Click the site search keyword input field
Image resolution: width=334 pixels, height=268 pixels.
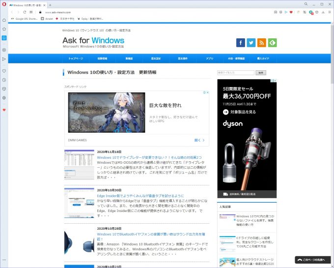coord(236,73)
